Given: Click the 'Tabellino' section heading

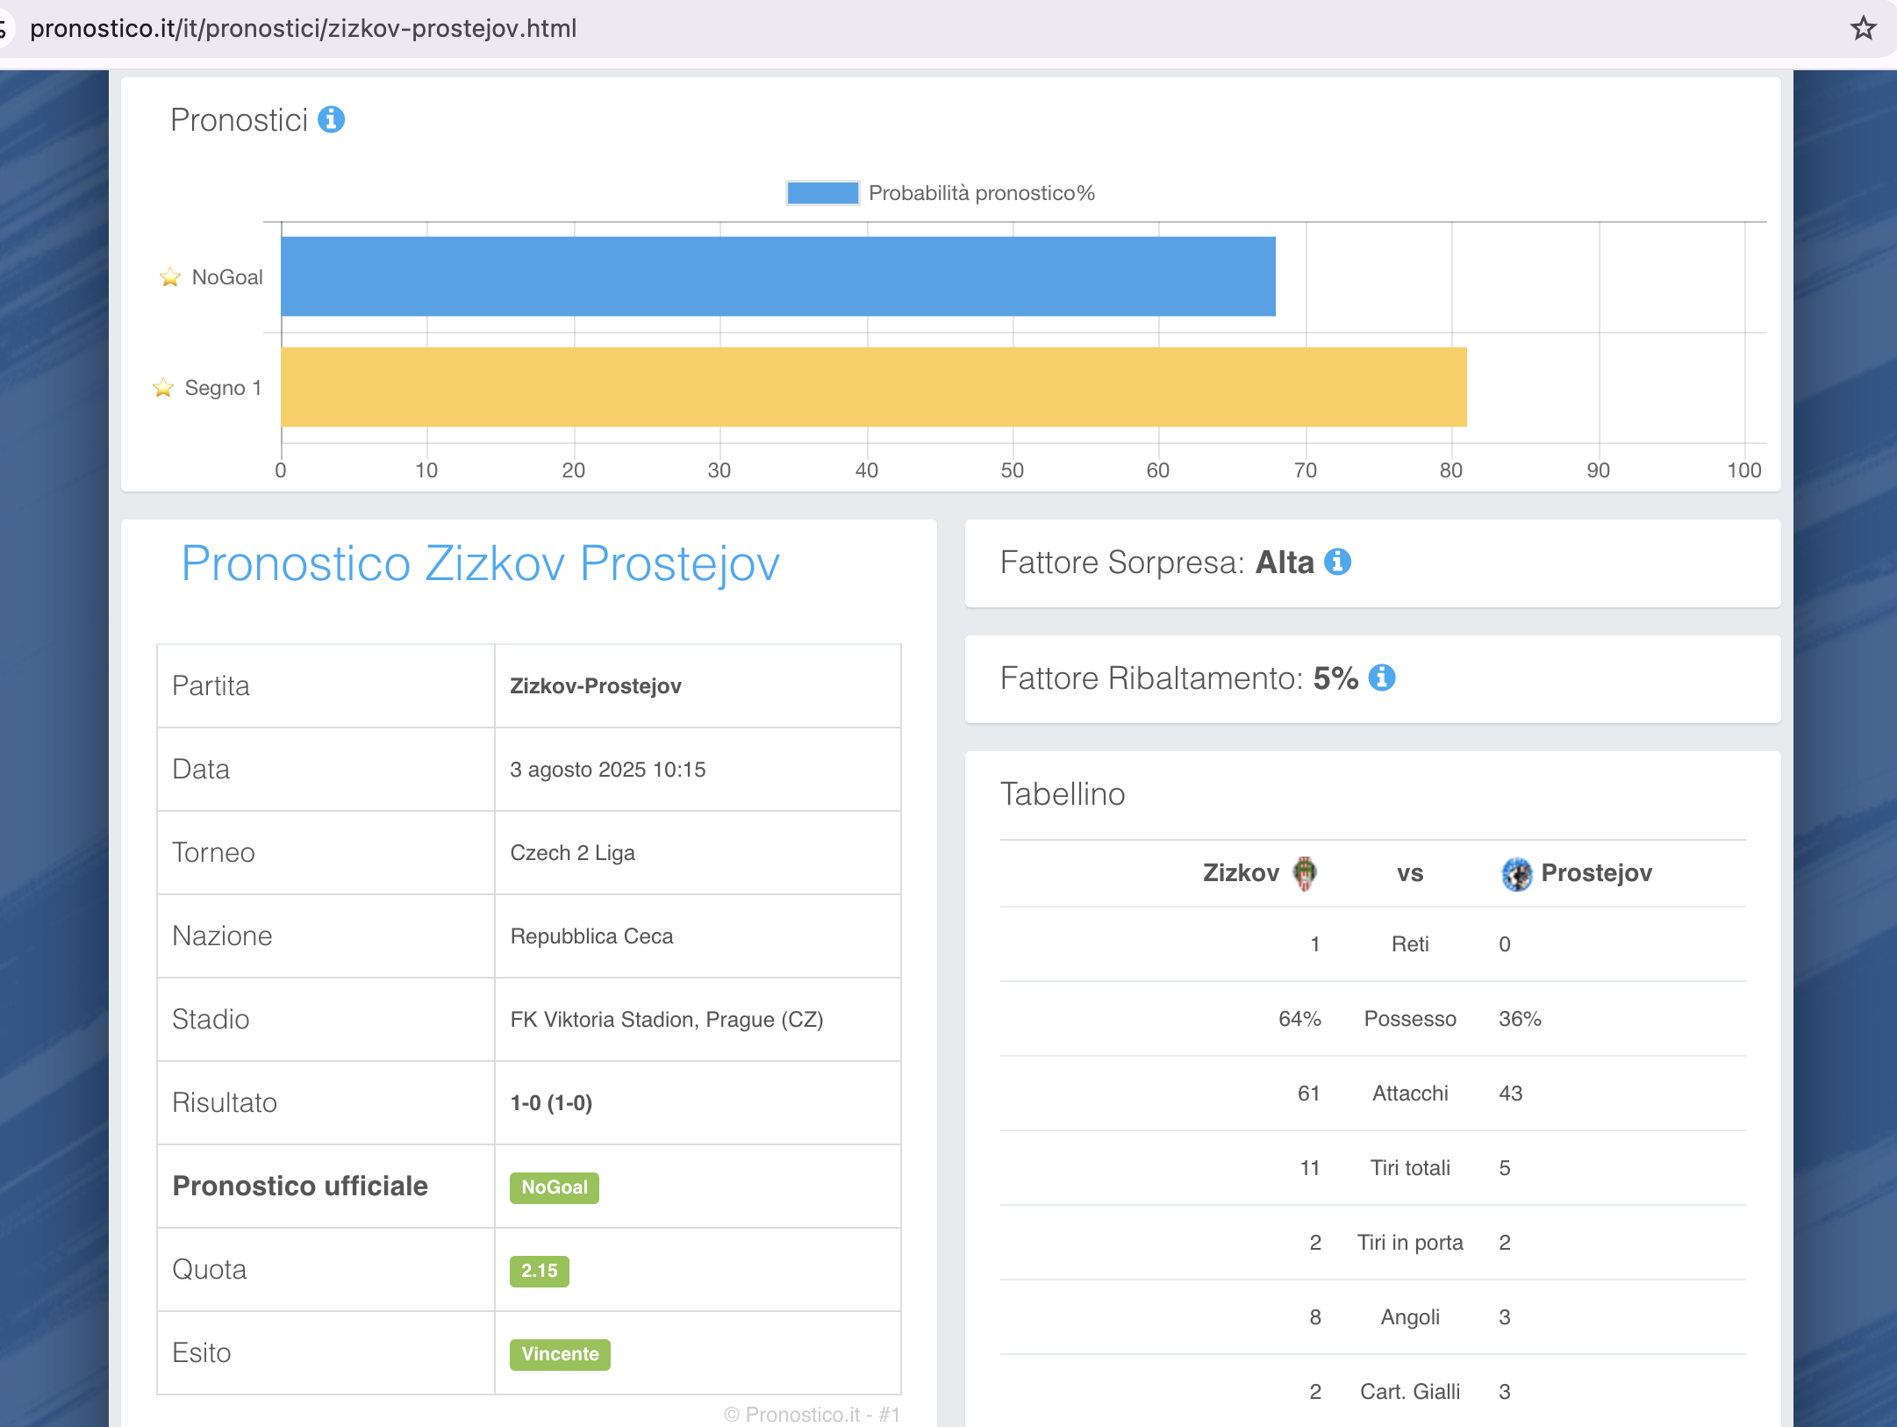Looking at the screenshot, I should (1063, 793).
